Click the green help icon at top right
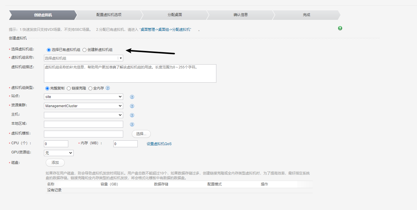417x210 pixels. [340, 28]
